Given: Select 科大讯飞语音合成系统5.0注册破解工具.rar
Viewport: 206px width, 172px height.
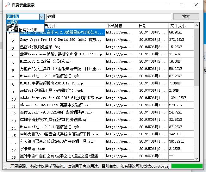Looking at the screenshot, I should (x=62, y=141).
